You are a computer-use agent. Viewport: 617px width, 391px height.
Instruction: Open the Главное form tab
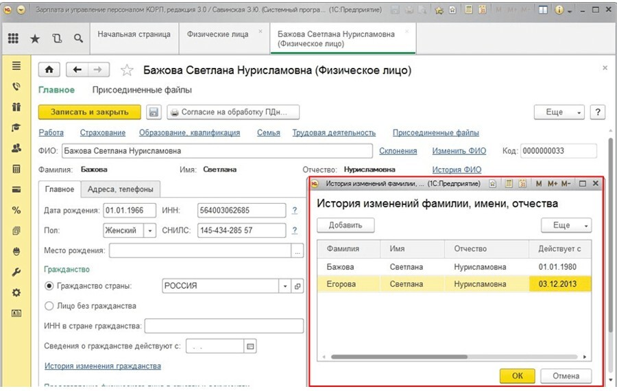pos(60,189)
